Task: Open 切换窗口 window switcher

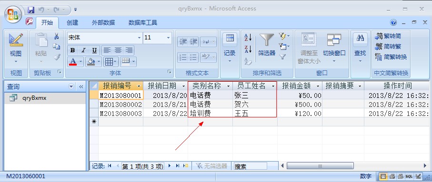Action: tap(334, 40)
